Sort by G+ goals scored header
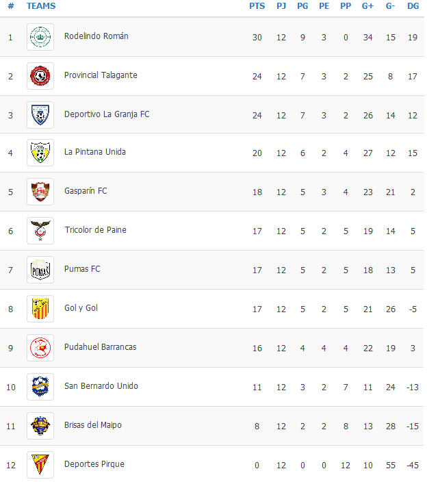The image size is (427, 482). (367, 6)
